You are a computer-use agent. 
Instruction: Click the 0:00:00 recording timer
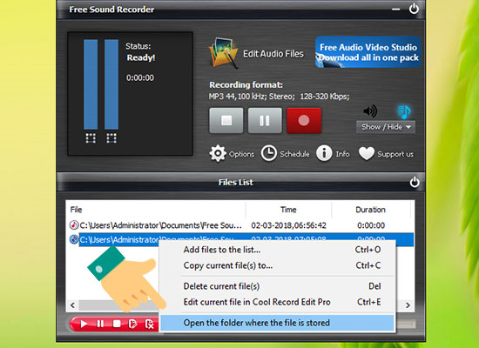(140, 77)
